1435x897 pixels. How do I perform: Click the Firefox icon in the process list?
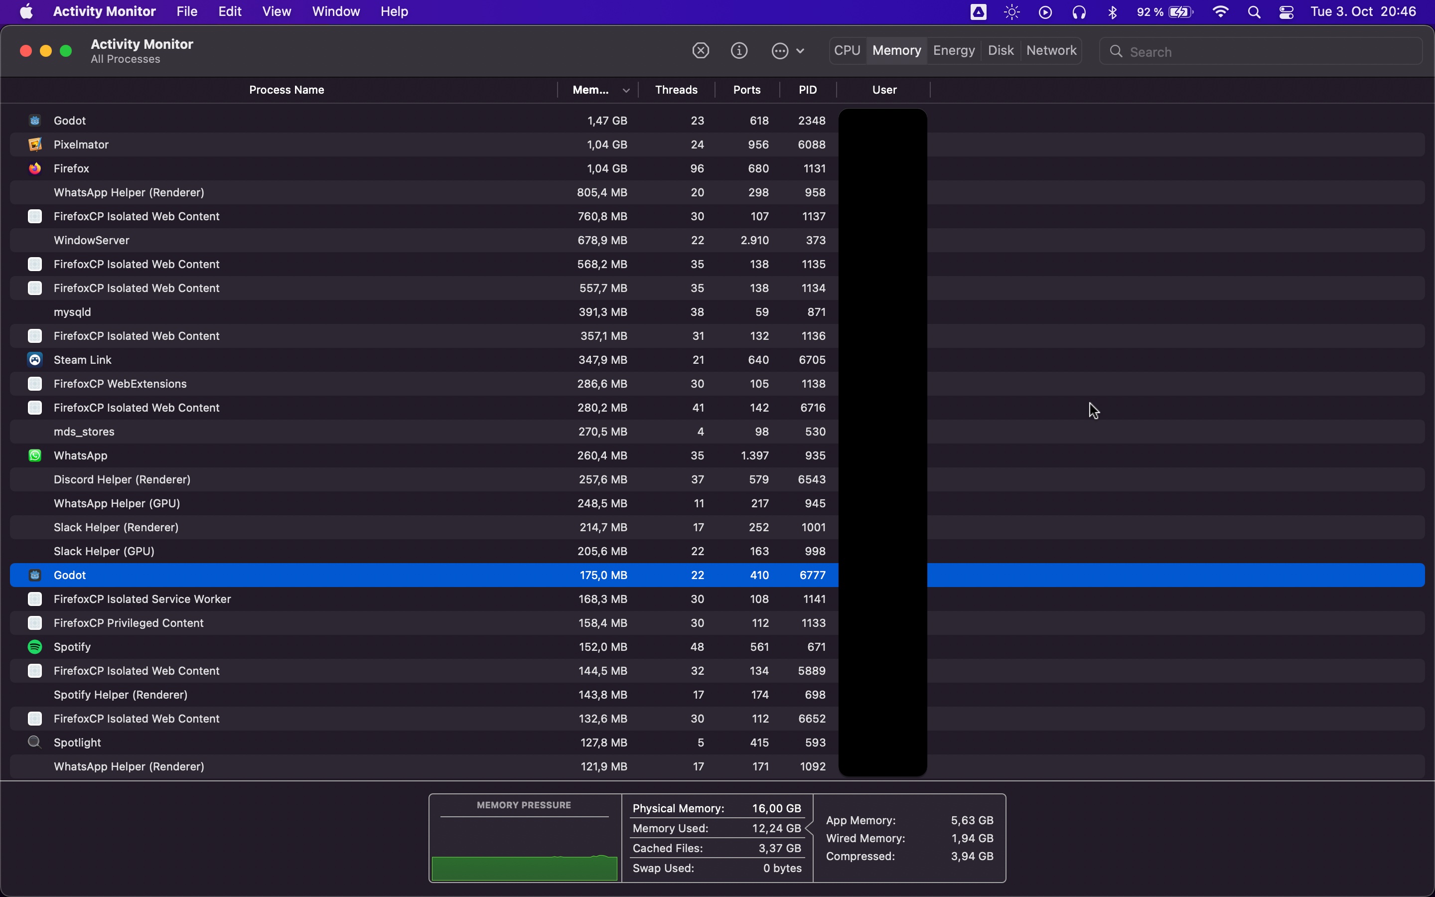click(x=35, y=168)
